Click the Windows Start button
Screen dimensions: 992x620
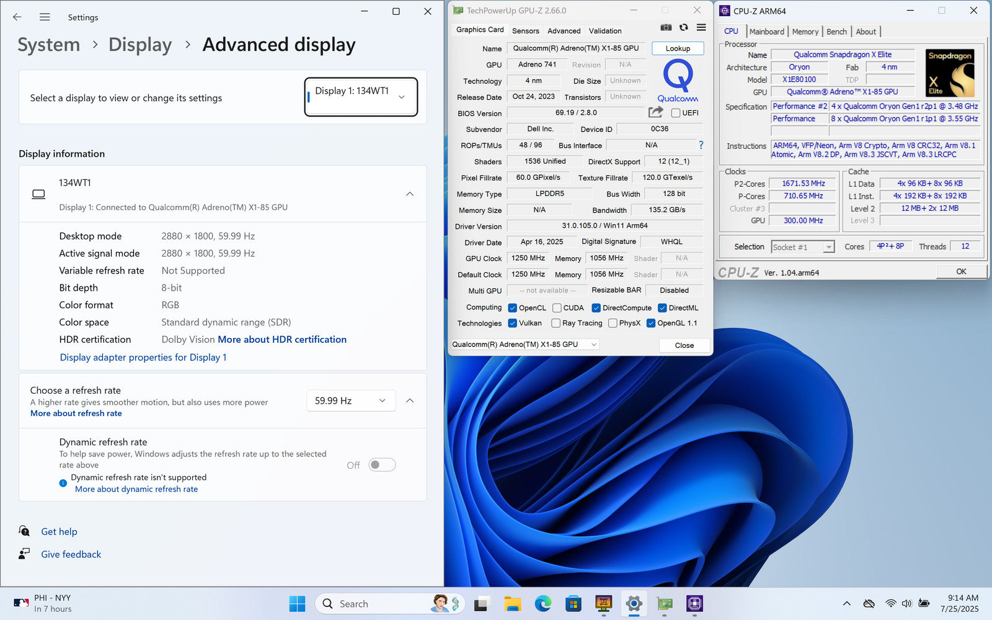pyautogui.click(x=297, y=603)
